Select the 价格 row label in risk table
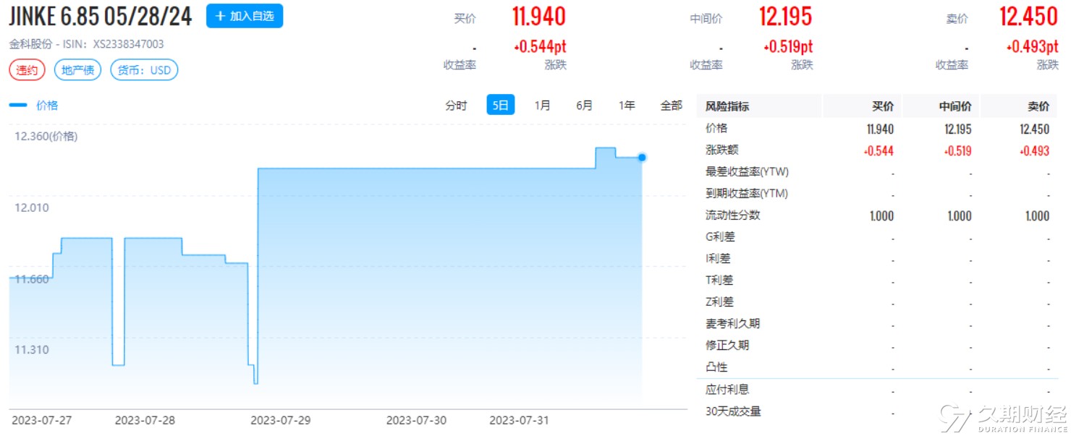This screenshot has width=1071, height=436. coord(716,129)
